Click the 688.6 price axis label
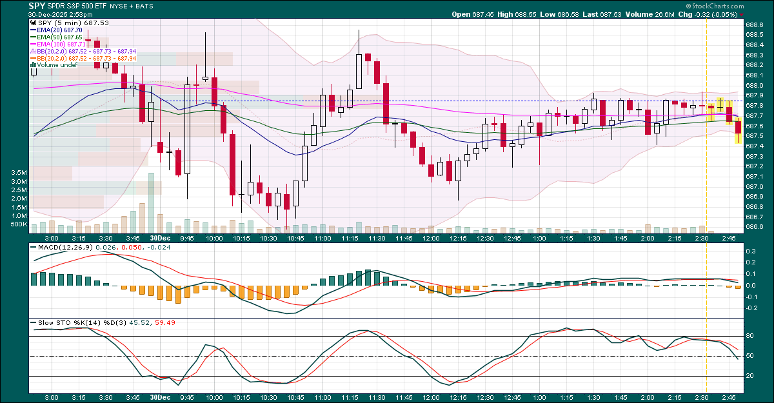 pos(754,25)
